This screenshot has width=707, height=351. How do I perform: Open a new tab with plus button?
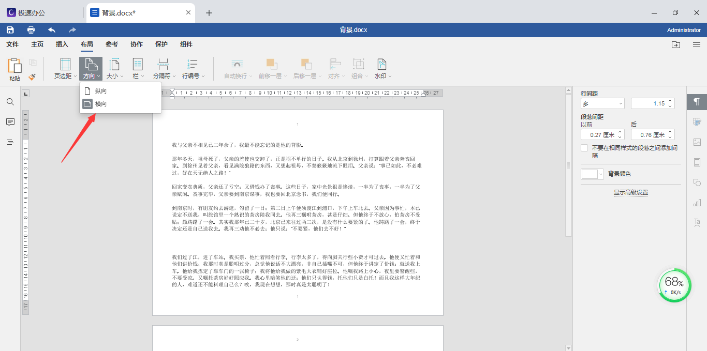[x=209, y=13]
